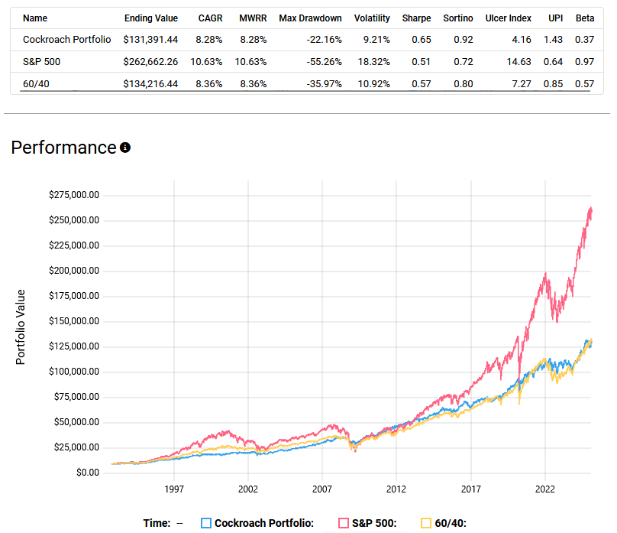This screenshot has width=617, height=533.
Task: Click the S&P 500 line's highest point
Action: pyautogui.click(x=590, y=208)
